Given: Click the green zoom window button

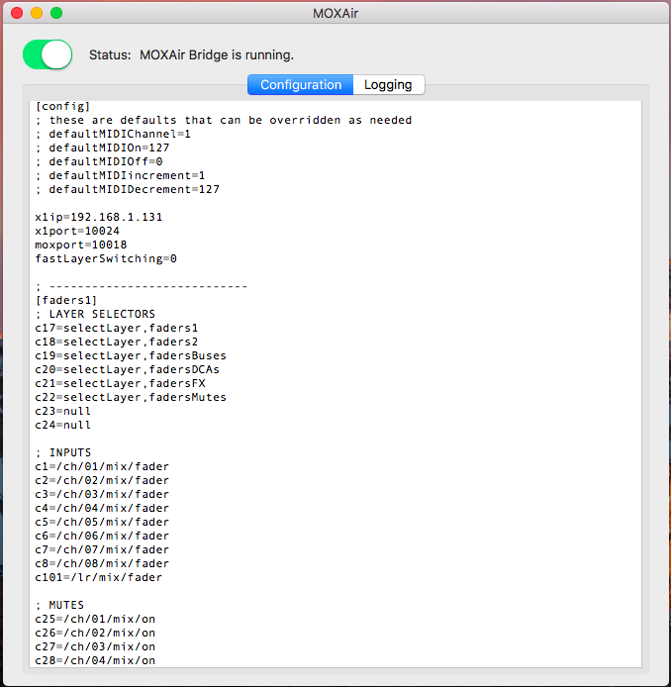Looking at the screenshot, I should click(56, 13).
